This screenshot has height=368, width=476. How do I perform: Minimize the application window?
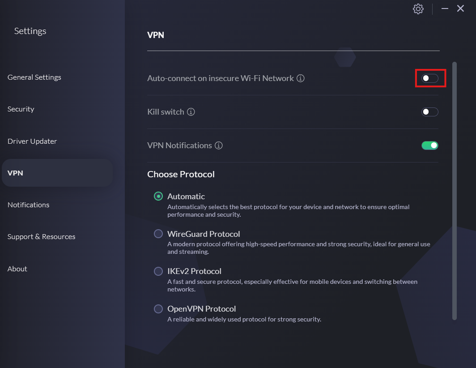444,9
